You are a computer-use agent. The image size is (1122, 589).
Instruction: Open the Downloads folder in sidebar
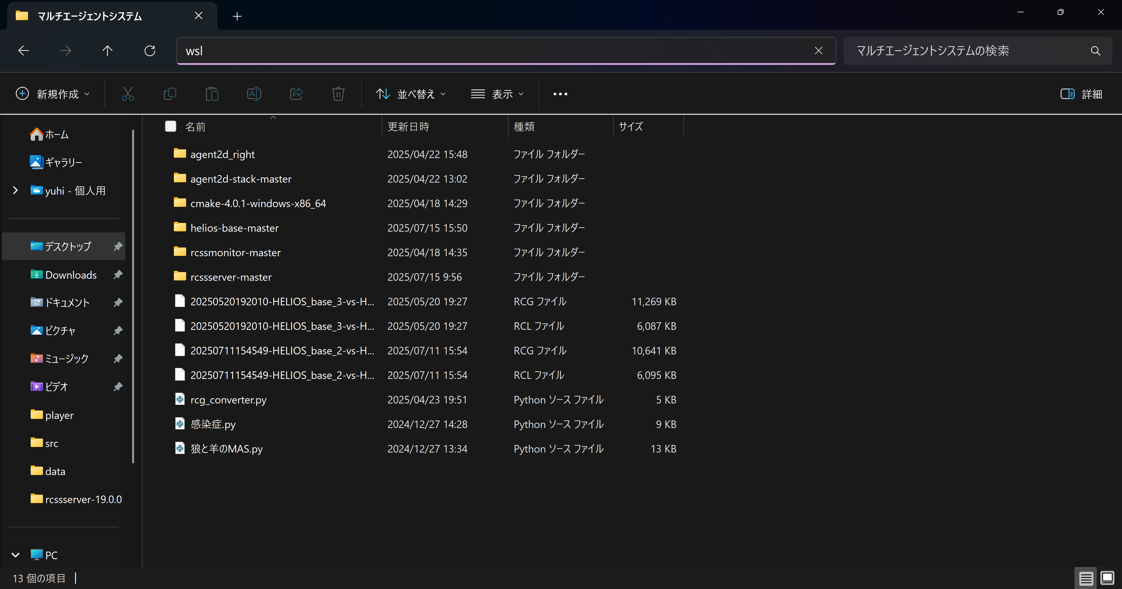tap(70, 274)
